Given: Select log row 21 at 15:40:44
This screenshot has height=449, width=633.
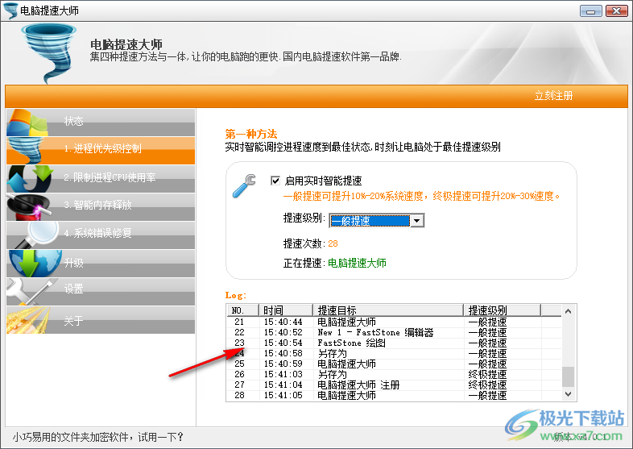Looking at the screenshot, I should click(394, 322).
